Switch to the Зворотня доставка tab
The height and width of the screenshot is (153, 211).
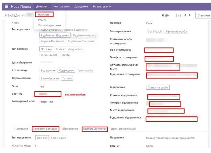(45, 129)
